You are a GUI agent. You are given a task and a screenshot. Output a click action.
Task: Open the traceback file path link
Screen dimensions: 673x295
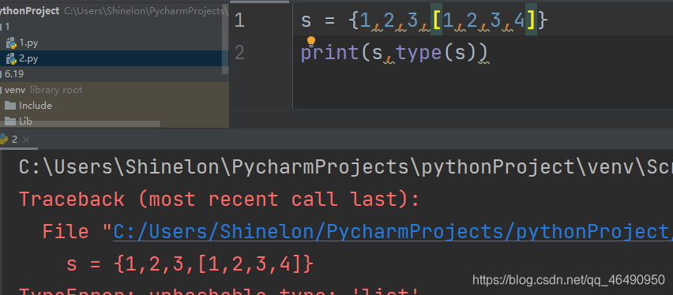(393, 232)
